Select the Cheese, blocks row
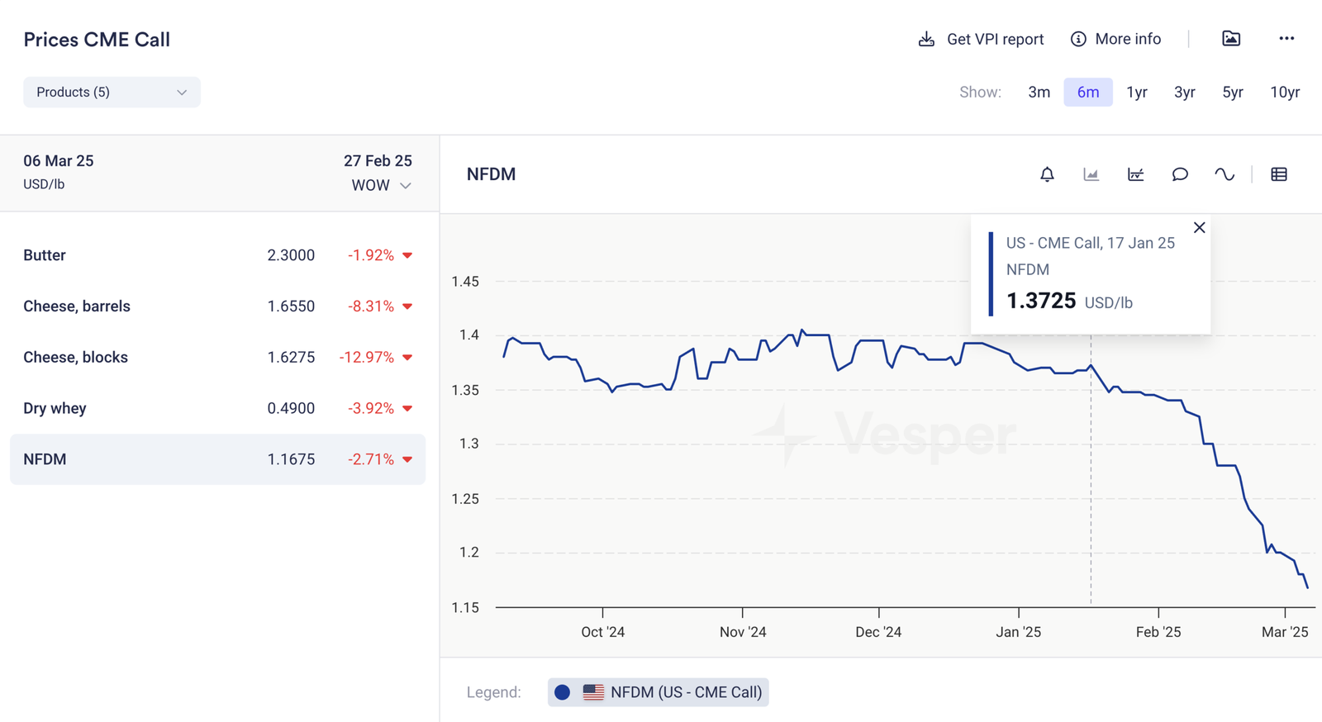The height and width of the screenshot is (722, 1322). tap(217, 358)
